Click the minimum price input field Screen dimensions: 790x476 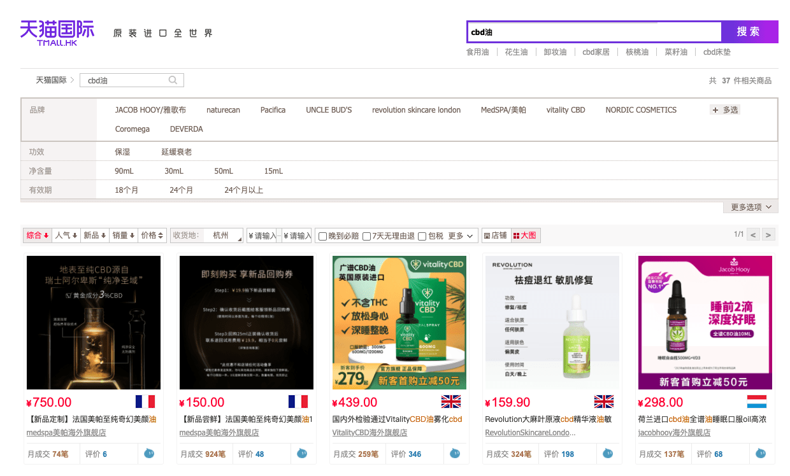pyautogui.click(x=262, y=236)
